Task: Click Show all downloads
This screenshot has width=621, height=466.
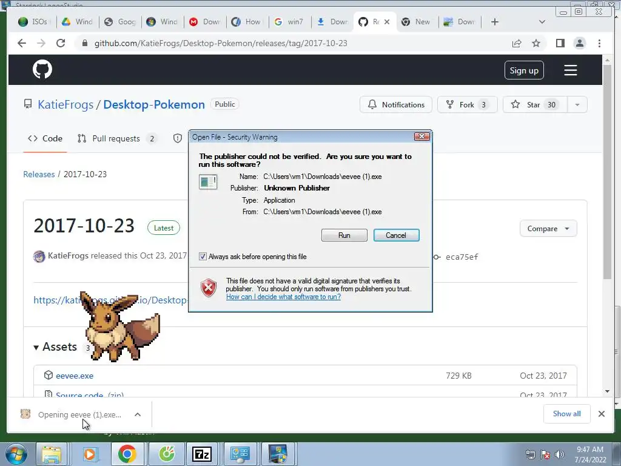Action: (567, 414)
